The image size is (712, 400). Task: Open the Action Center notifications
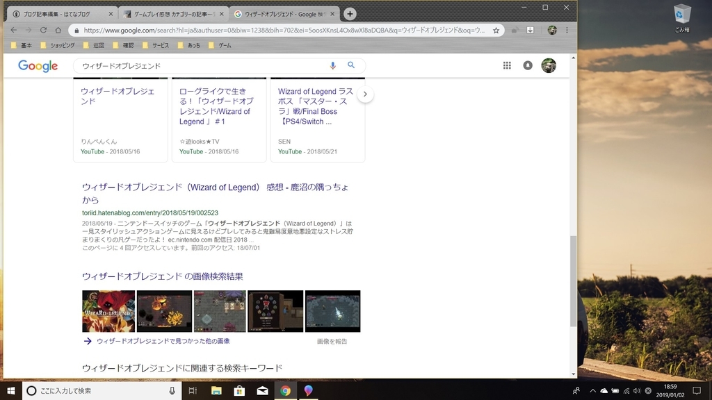click(x=697, y=390)
